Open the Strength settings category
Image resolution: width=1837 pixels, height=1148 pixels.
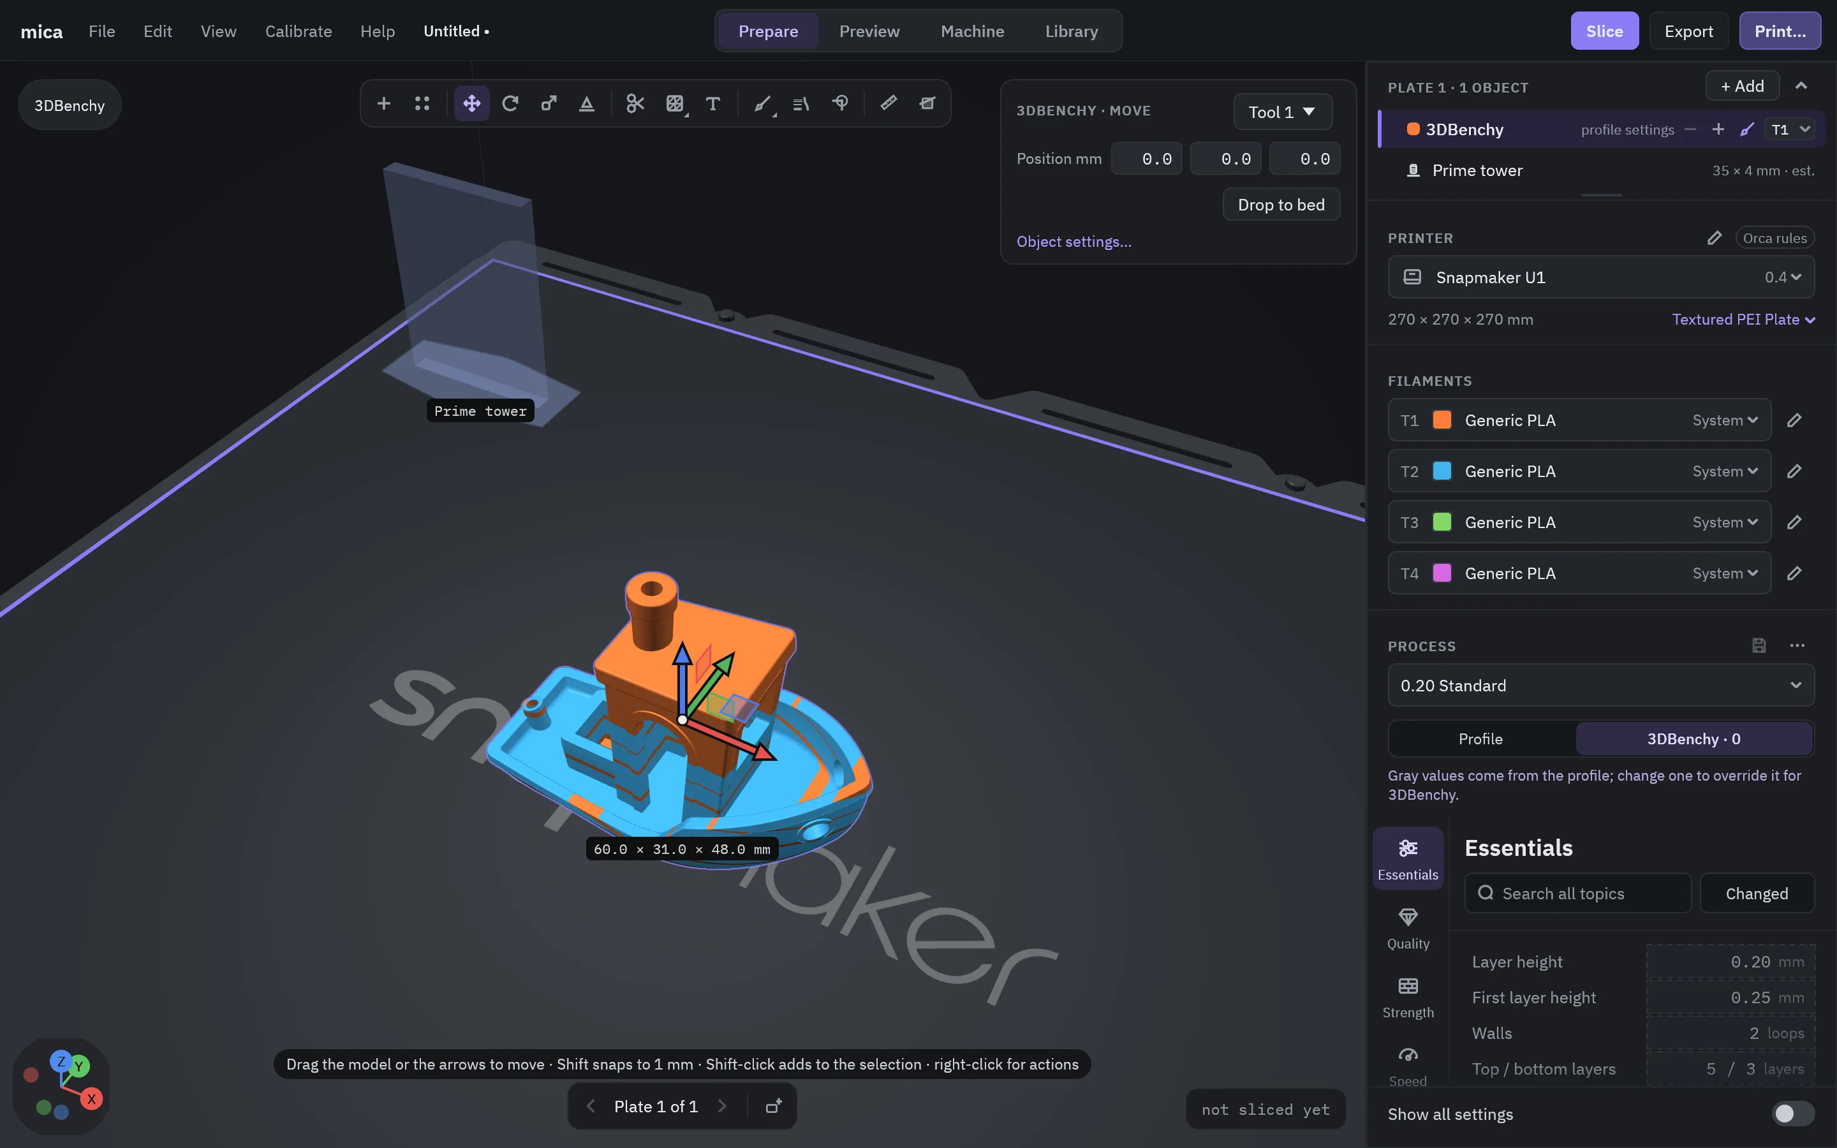point(1408,997)
